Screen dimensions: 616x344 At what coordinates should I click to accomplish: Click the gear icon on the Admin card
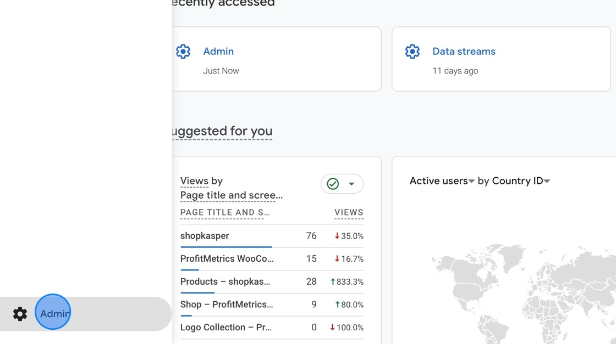pos(183,51)
